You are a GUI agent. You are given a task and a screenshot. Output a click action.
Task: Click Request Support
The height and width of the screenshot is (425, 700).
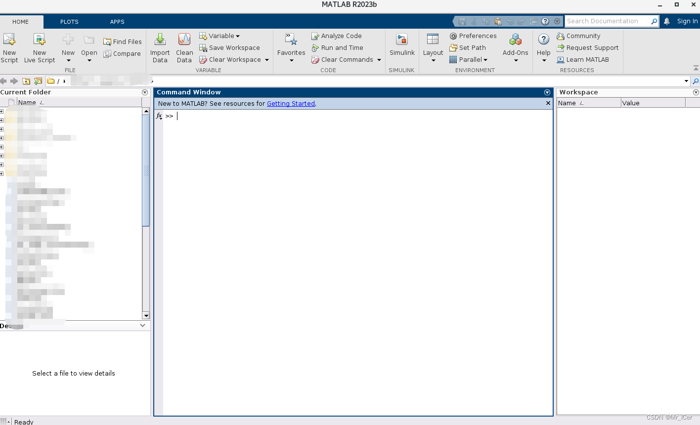(x=588, y=47)
